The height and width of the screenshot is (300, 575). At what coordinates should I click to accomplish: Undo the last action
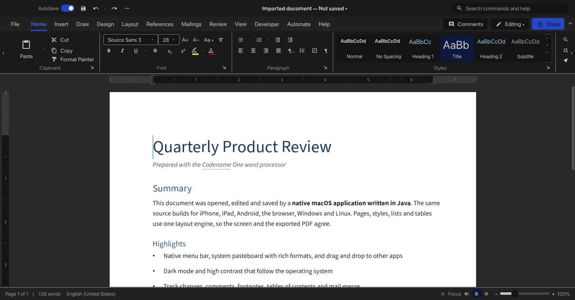coord(96,8)
